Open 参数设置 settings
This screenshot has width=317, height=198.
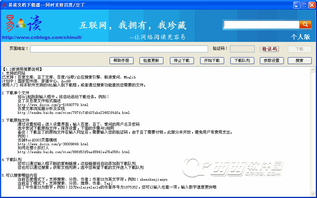(x=272, y=61)
